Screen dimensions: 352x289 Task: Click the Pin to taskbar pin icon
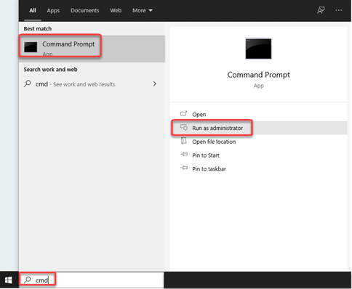[184, 168]
